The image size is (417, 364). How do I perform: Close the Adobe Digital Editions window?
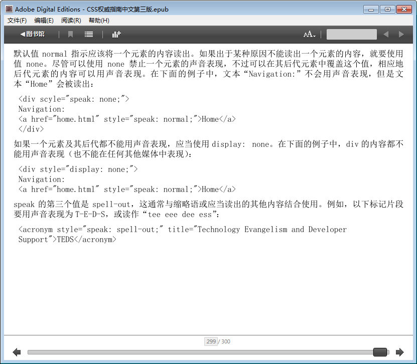point(404,10)
